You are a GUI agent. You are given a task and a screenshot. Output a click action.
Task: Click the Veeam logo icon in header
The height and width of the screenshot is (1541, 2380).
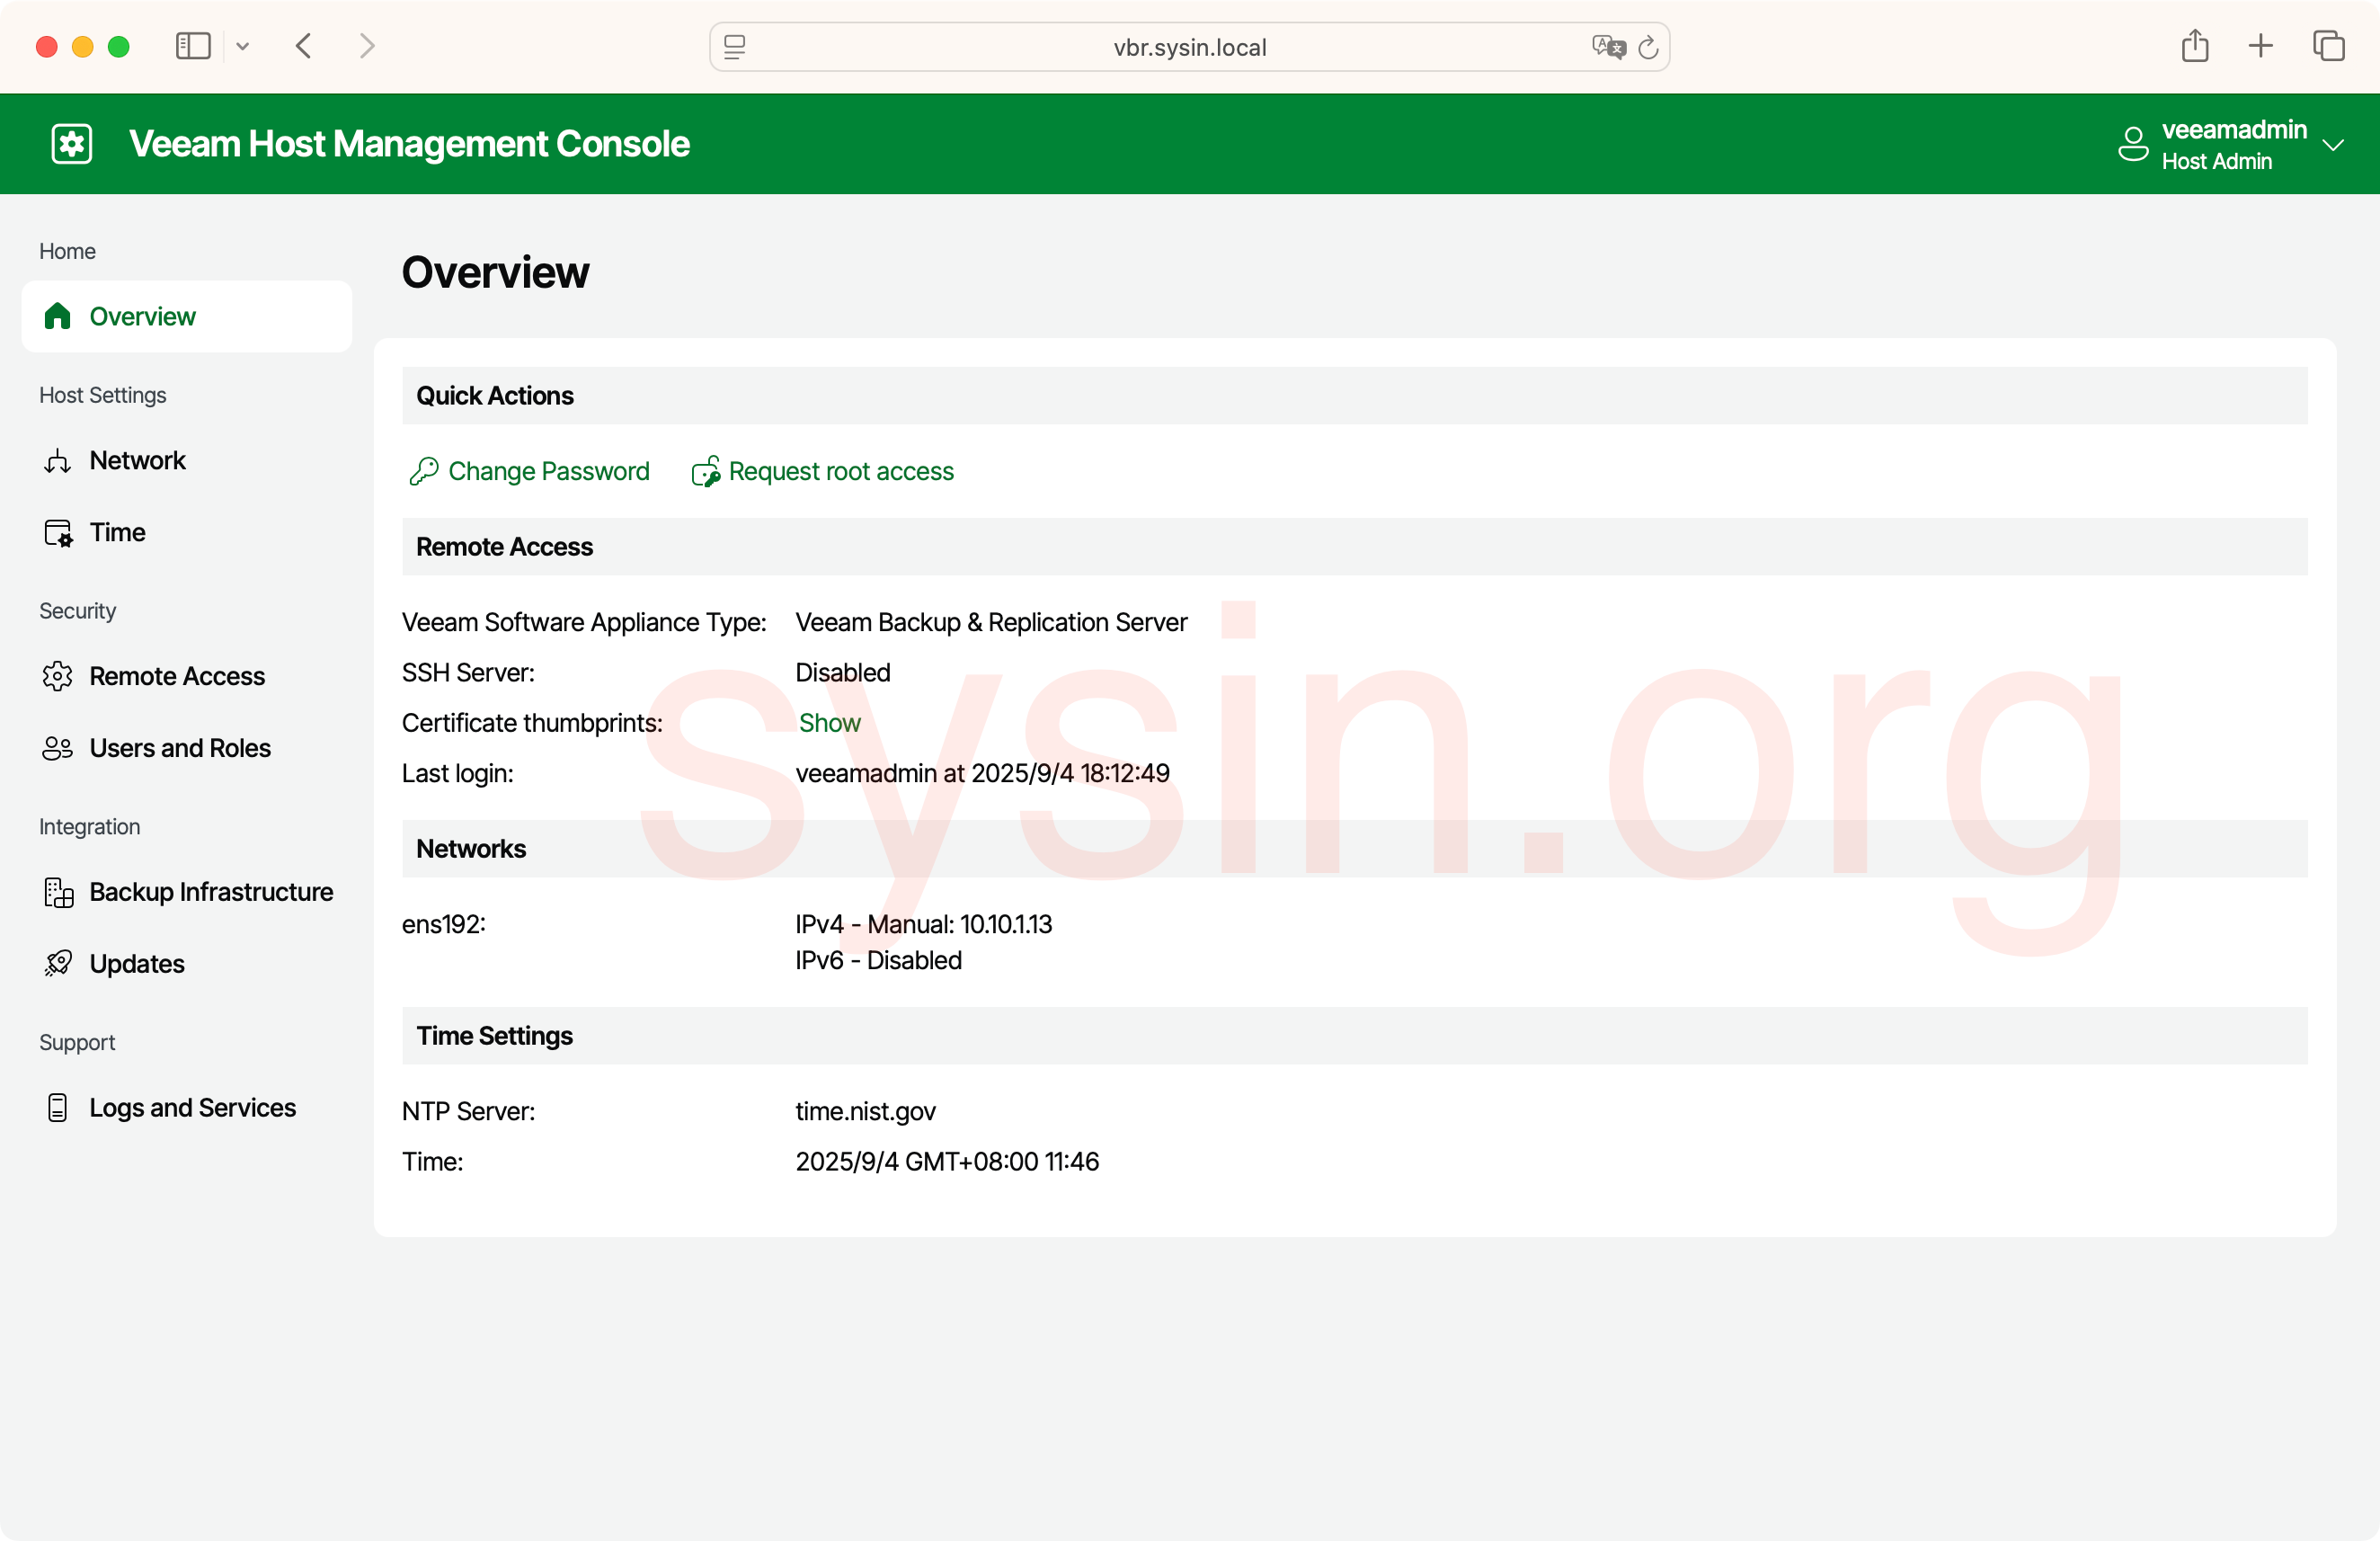[x=72, y=144]
